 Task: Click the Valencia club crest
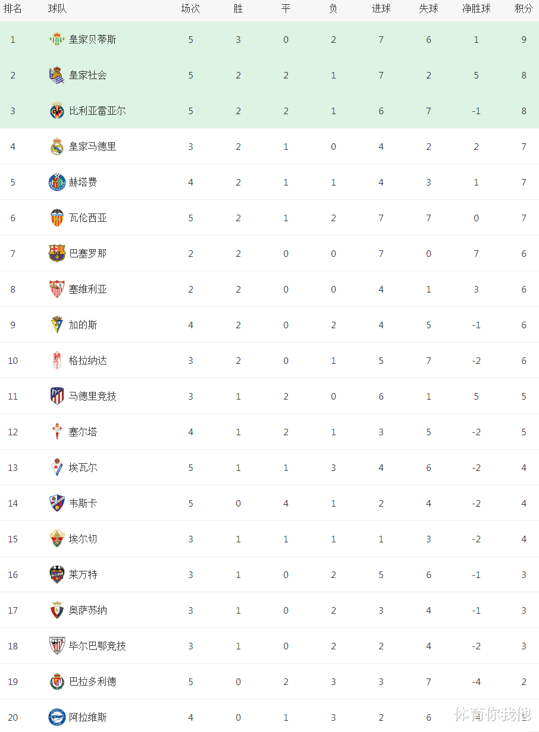click(x=57, y=218)
